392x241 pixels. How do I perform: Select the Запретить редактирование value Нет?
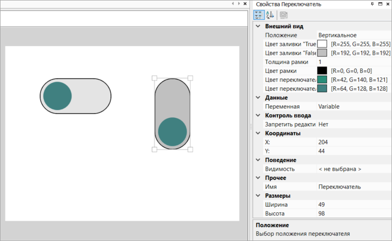[354, 124]
